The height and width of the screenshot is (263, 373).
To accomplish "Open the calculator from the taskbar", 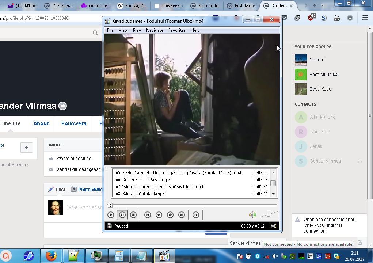I will point(119,256).
